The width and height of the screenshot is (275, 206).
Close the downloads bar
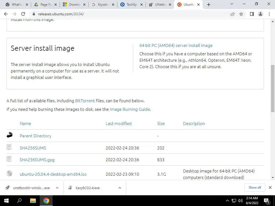270,187
